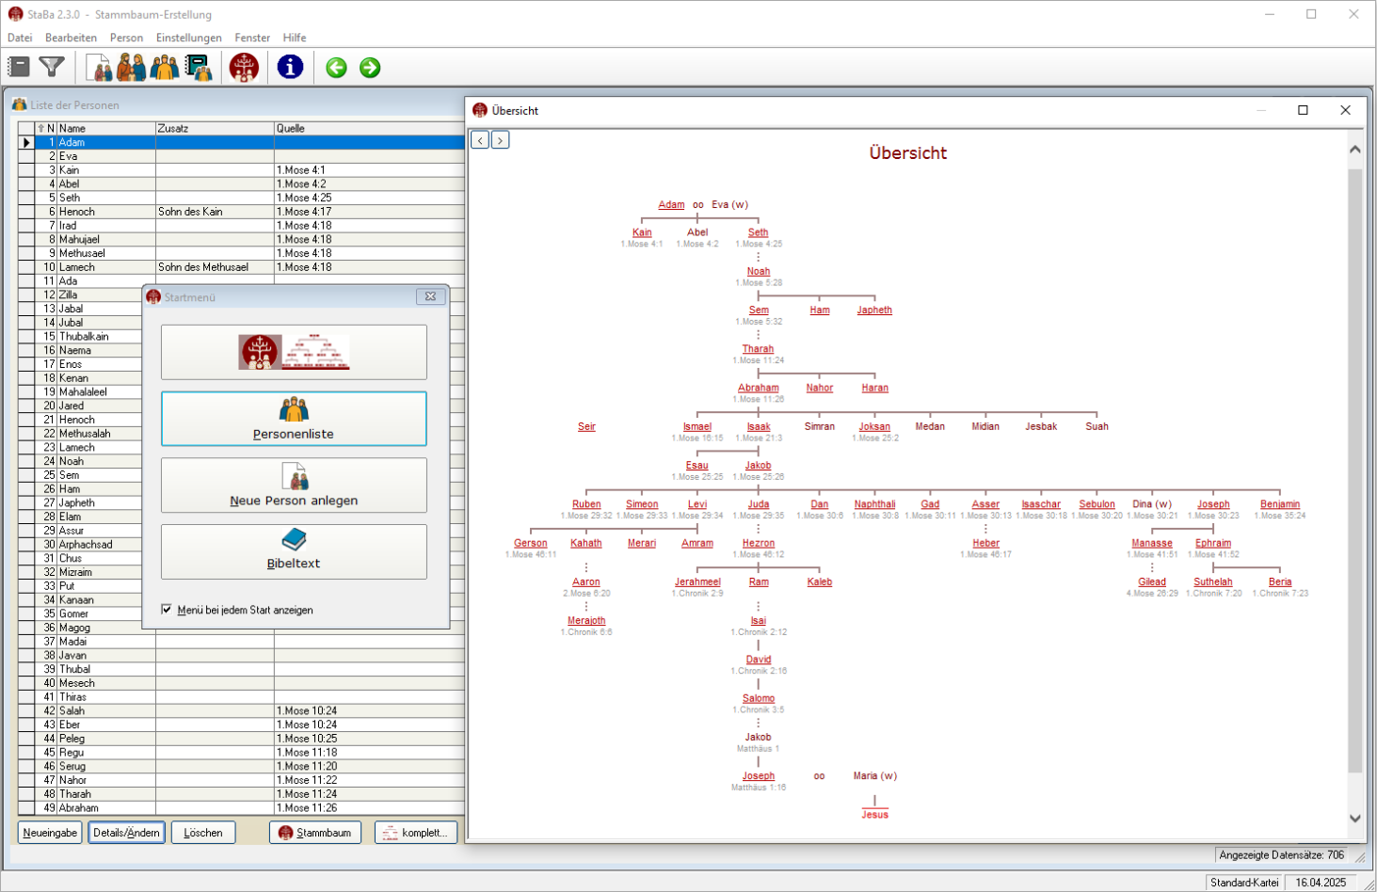Open the filter funnel tool
This screenshot has width=1377, height=892.
point(51,67)
